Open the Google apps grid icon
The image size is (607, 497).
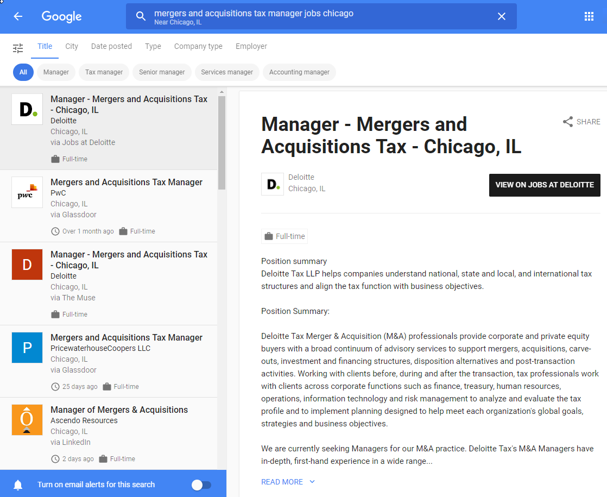pos(589,16)
